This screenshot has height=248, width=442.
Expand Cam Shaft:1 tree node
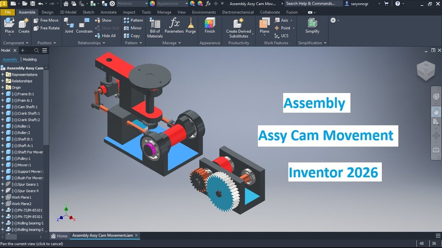coord(3,107)
